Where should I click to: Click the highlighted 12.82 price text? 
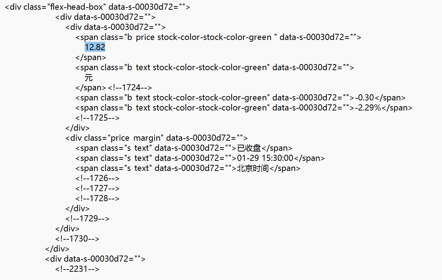[x=95, y=47]
